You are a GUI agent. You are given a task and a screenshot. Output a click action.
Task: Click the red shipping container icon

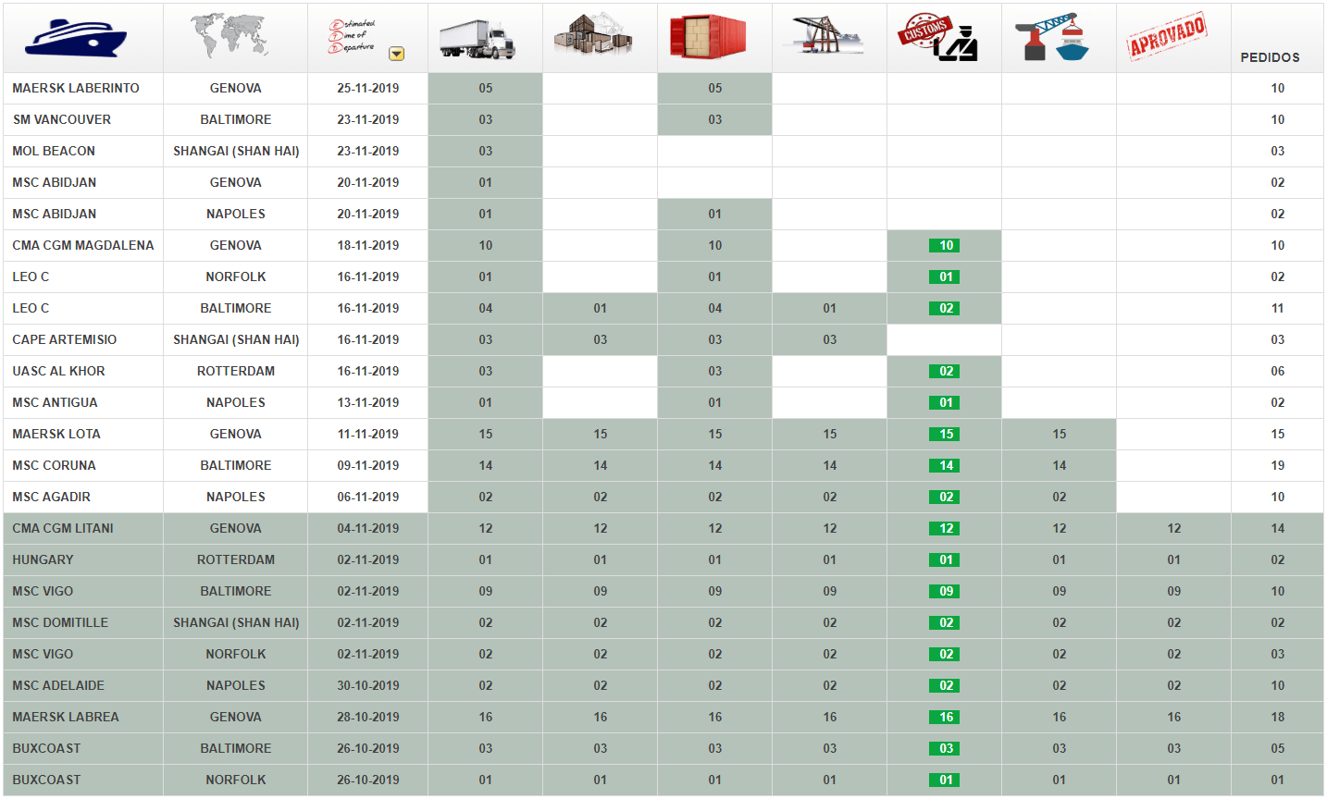tap(708, 38)
